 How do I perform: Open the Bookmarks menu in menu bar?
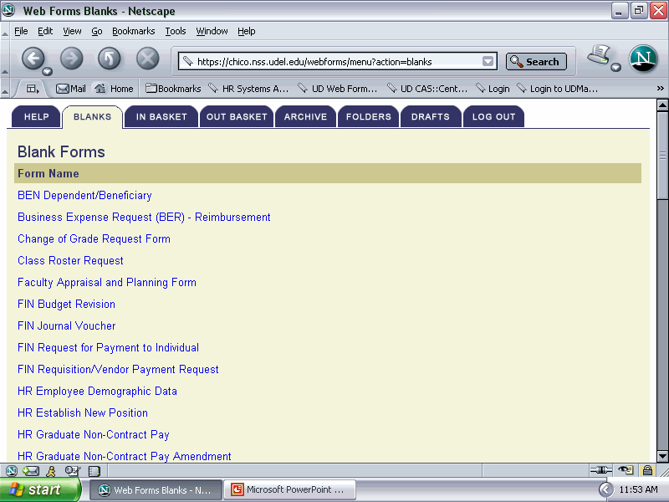pos(134,31)
